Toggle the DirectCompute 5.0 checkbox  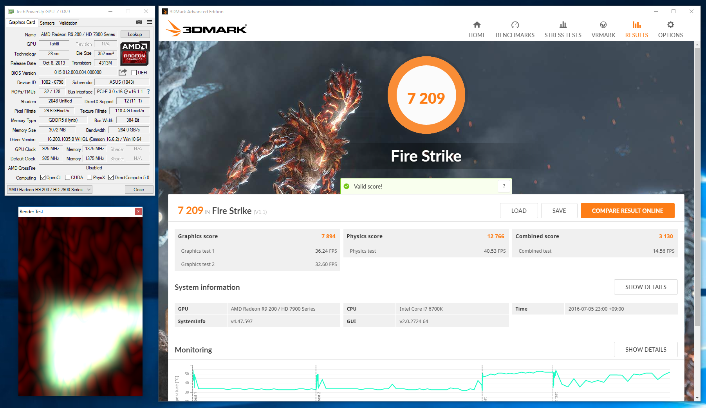111,178
